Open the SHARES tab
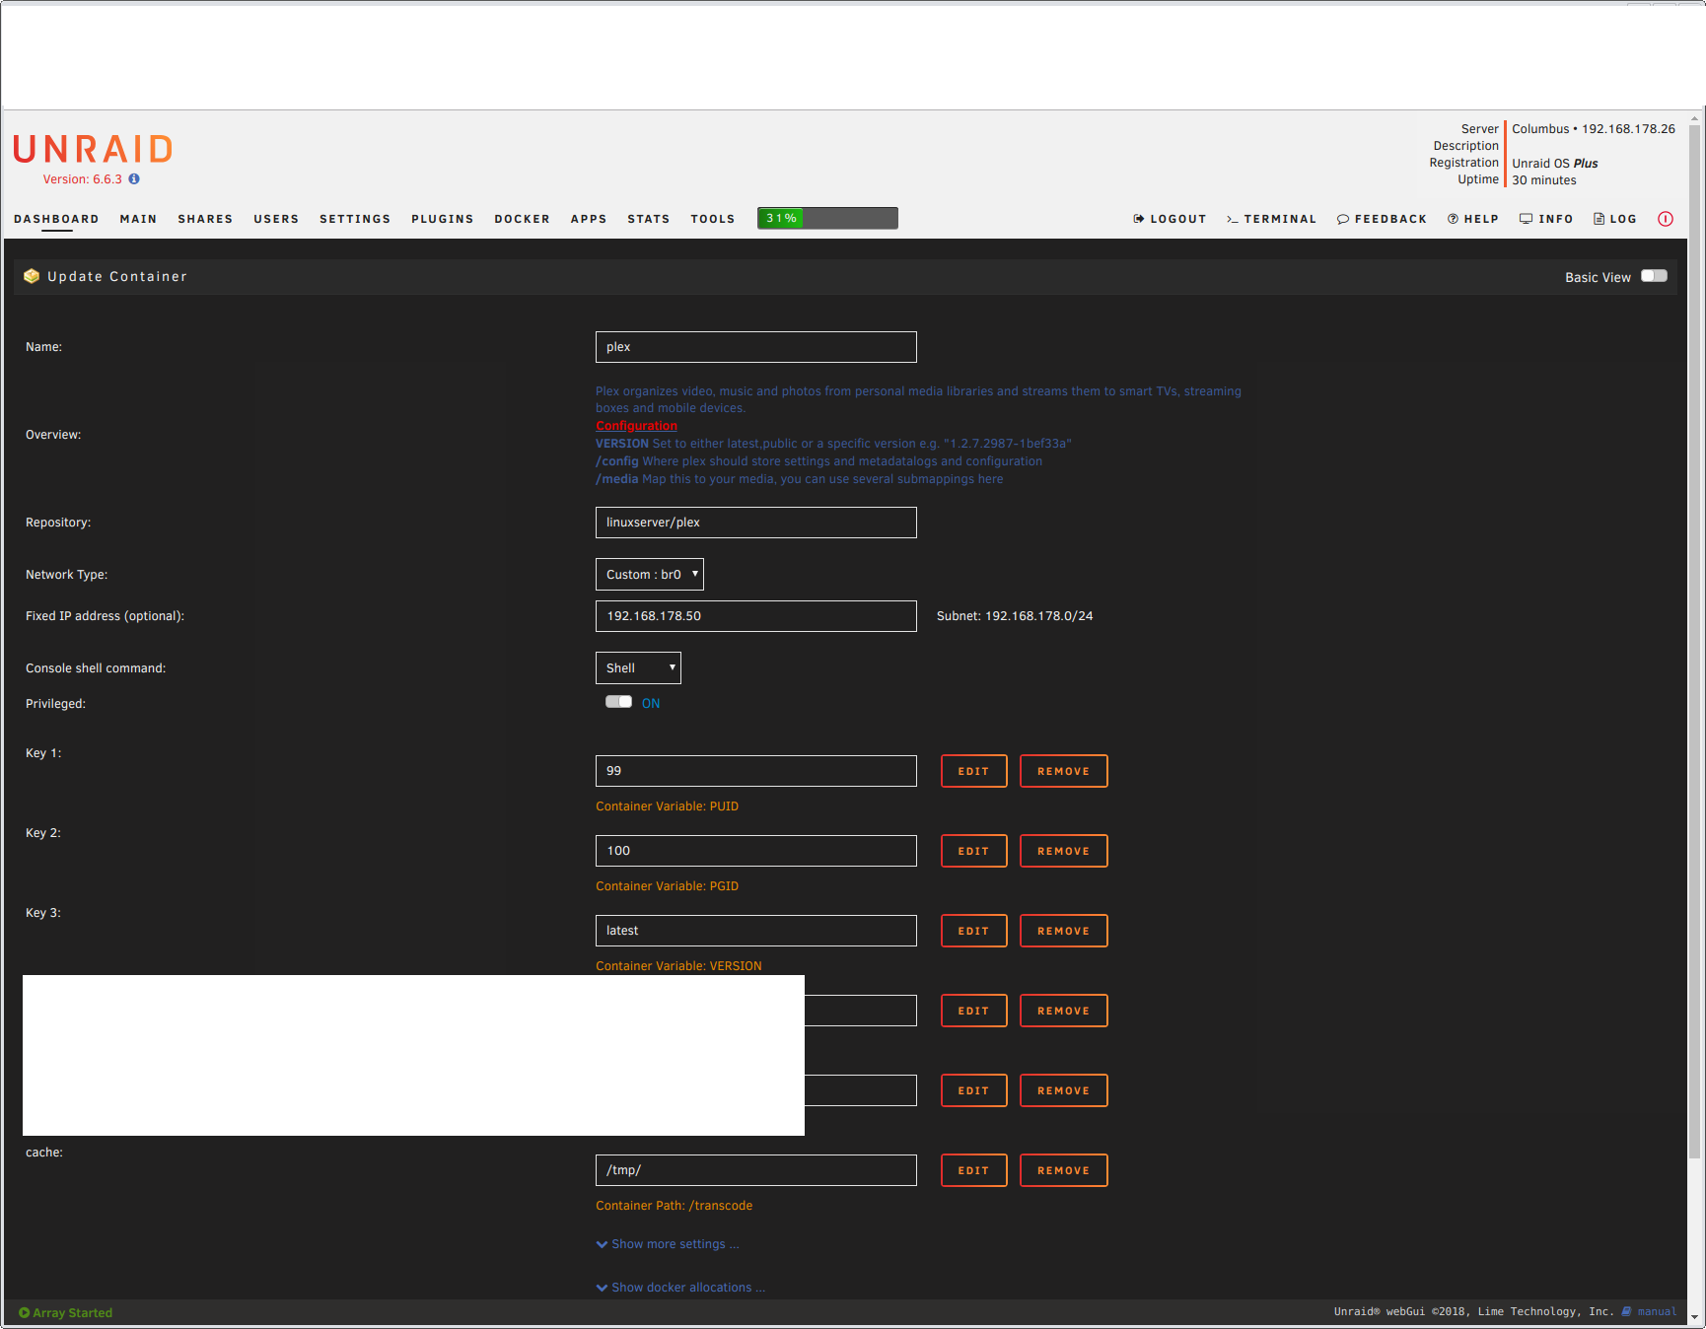The width and height of the screenshot is (1706, 1329). coord(205,219)
